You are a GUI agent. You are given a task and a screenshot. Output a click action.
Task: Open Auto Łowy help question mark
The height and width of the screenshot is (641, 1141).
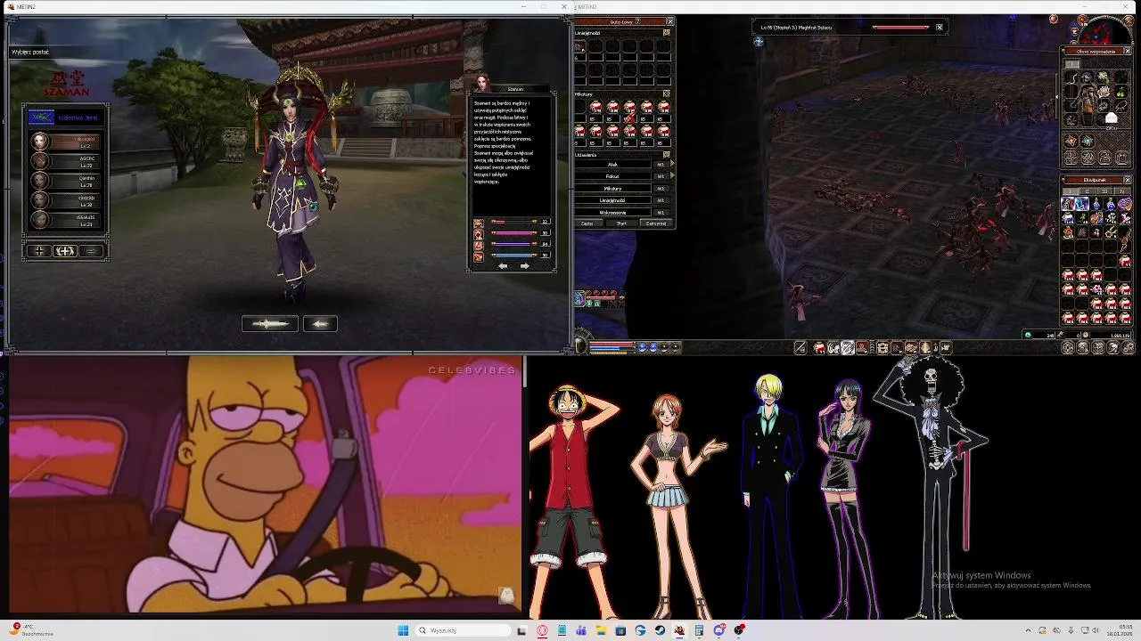(x=637, y=21)
